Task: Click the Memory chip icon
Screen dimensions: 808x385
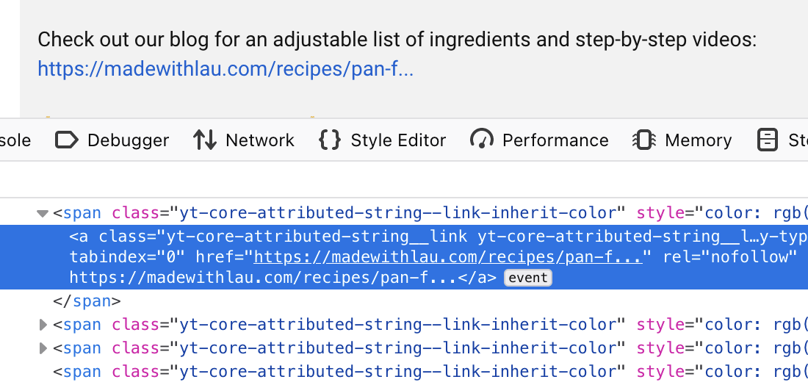Action: (644, 140)
